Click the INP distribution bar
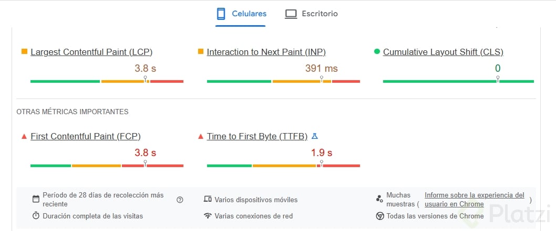 283,81
